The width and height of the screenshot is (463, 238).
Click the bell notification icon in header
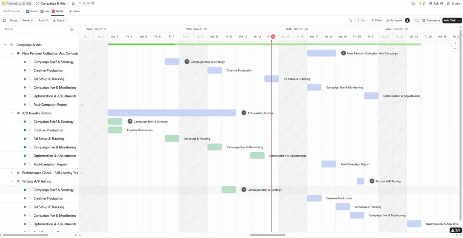pyautogui.click(x=84, y=3)
